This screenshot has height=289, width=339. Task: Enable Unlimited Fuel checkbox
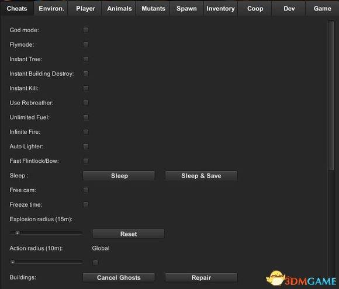click(x=86, y=117)
